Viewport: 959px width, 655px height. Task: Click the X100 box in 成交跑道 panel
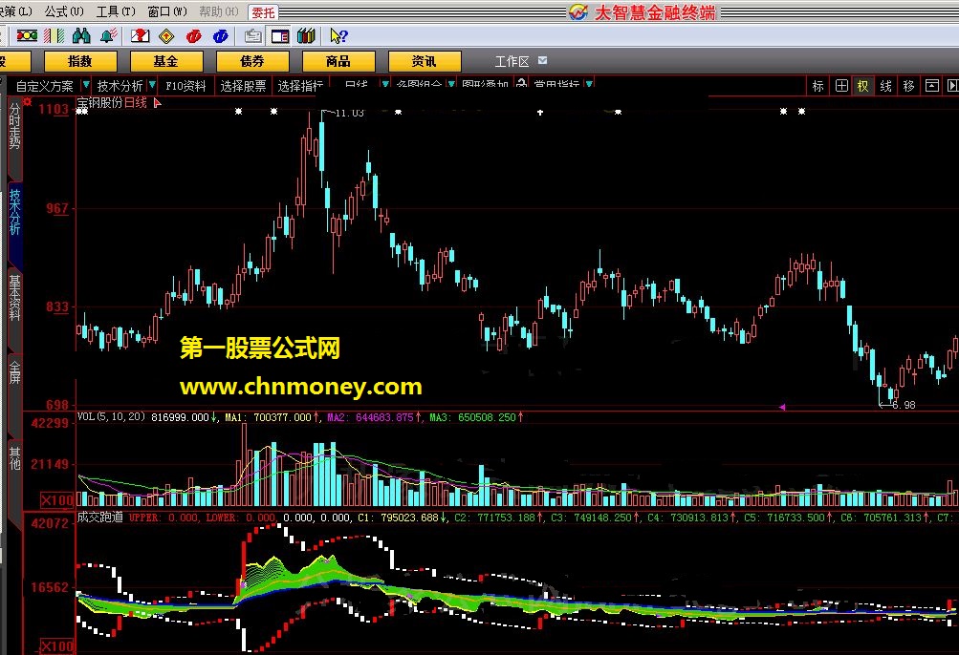click(x=57, y=645)
